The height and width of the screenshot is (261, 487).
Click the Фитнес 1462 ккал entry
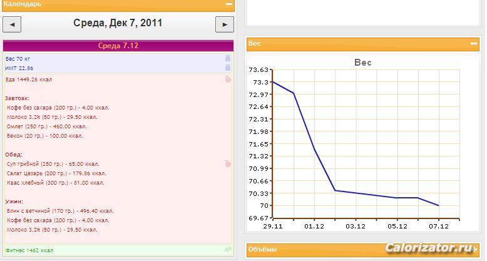(29, 250)
